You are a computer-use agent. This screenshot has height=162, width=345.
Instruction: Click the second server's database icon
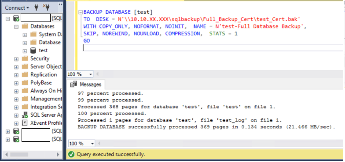click(x=16, y=131)
